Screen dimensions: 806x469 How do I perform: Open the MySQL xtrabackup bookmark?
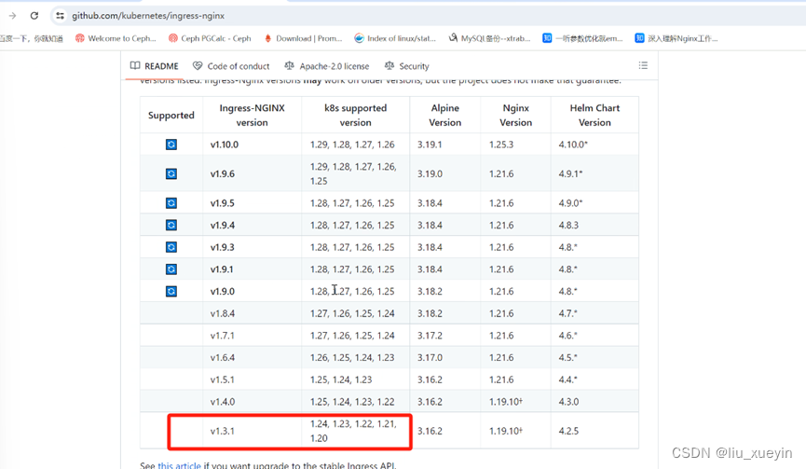tap(489, 38)
